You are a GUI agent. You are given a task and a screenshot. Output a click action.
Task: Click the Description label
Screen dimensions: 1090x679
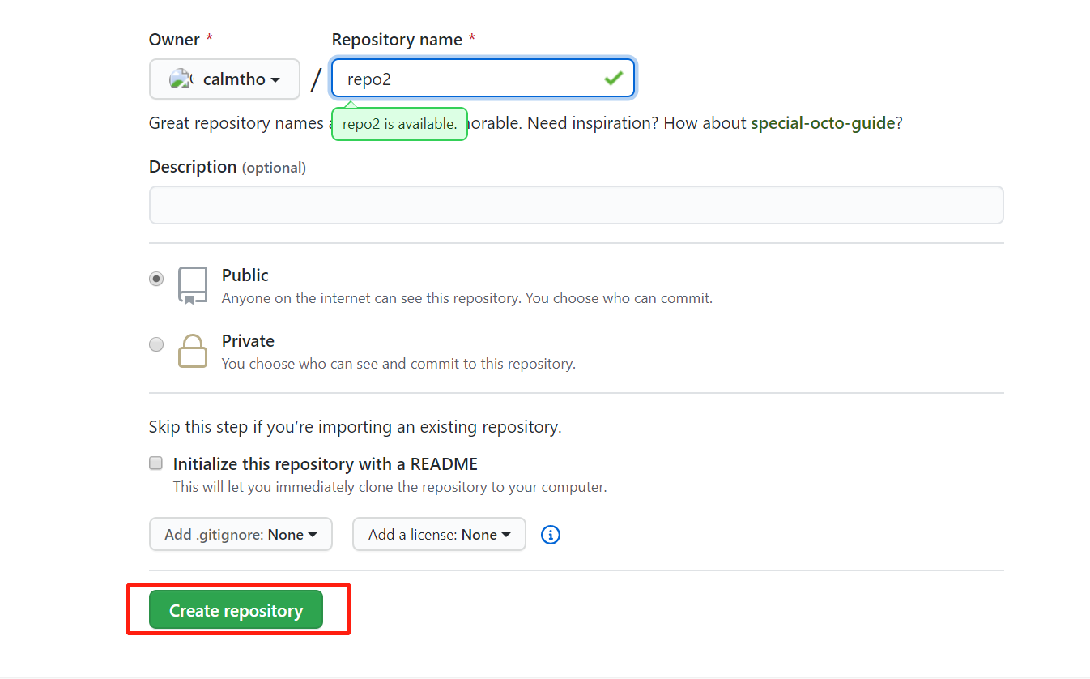pyautogui.click(x=193, y=167)
